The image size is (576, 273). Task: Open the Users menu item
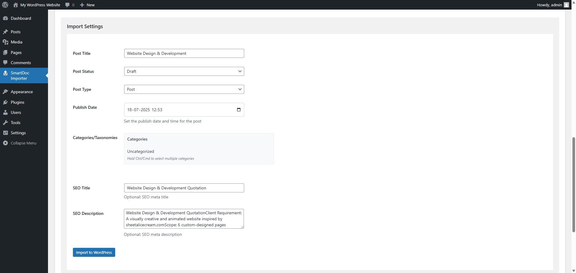point(16,112)
